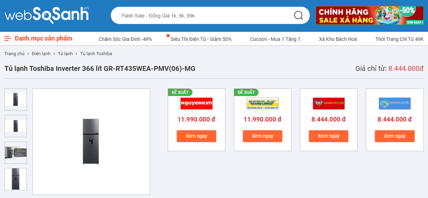
Task: Click the Dienmaytnt 8.444.000 đ price
Action: (329, 120)
